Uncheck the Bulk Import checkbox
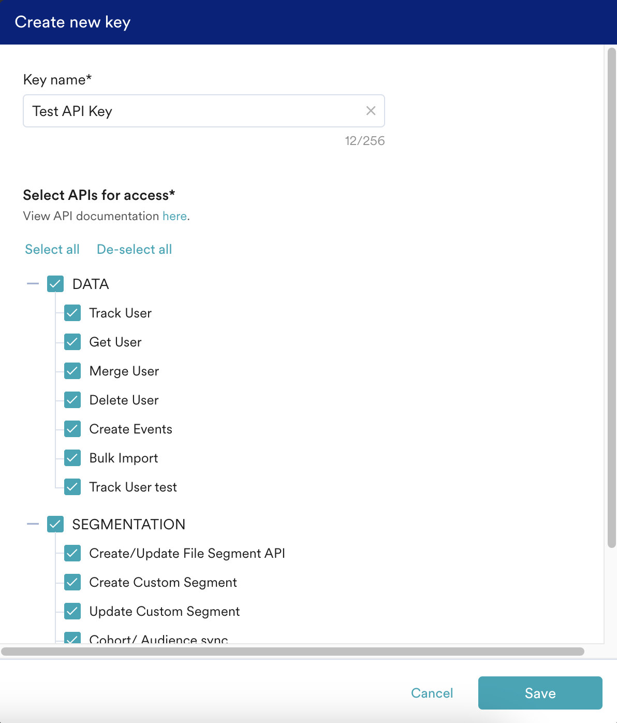This screenshot has width=617, height=723. (x=72, y=458)
